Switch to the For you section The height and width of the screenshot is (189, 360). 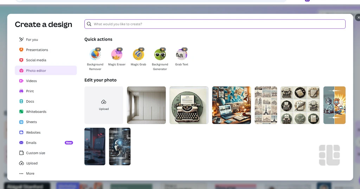tap(32, 40)
